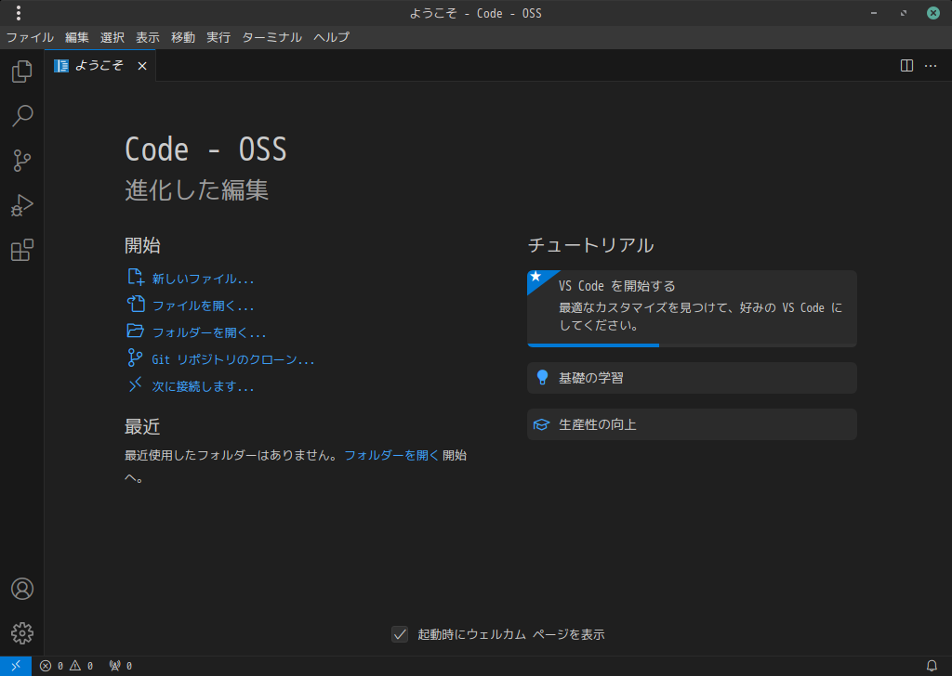Click ファイルを開く... link
The height and width of the screenshot is (676, 952).
point(203,305)
